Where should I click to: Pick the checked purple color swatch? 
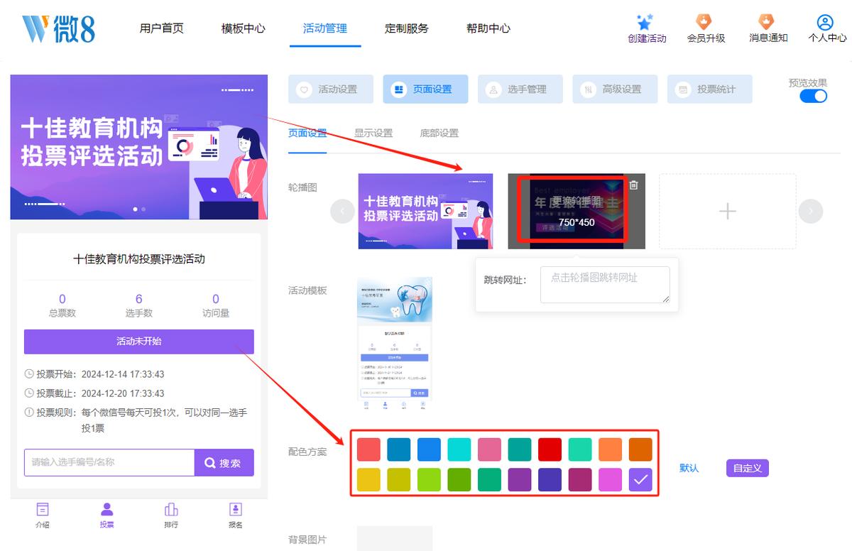(x=640, y=480)
